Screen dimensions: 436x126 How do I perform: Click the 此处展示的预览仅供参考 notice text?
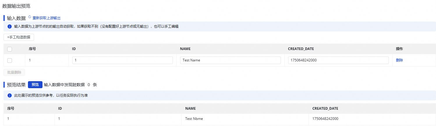tap(51, 95)
